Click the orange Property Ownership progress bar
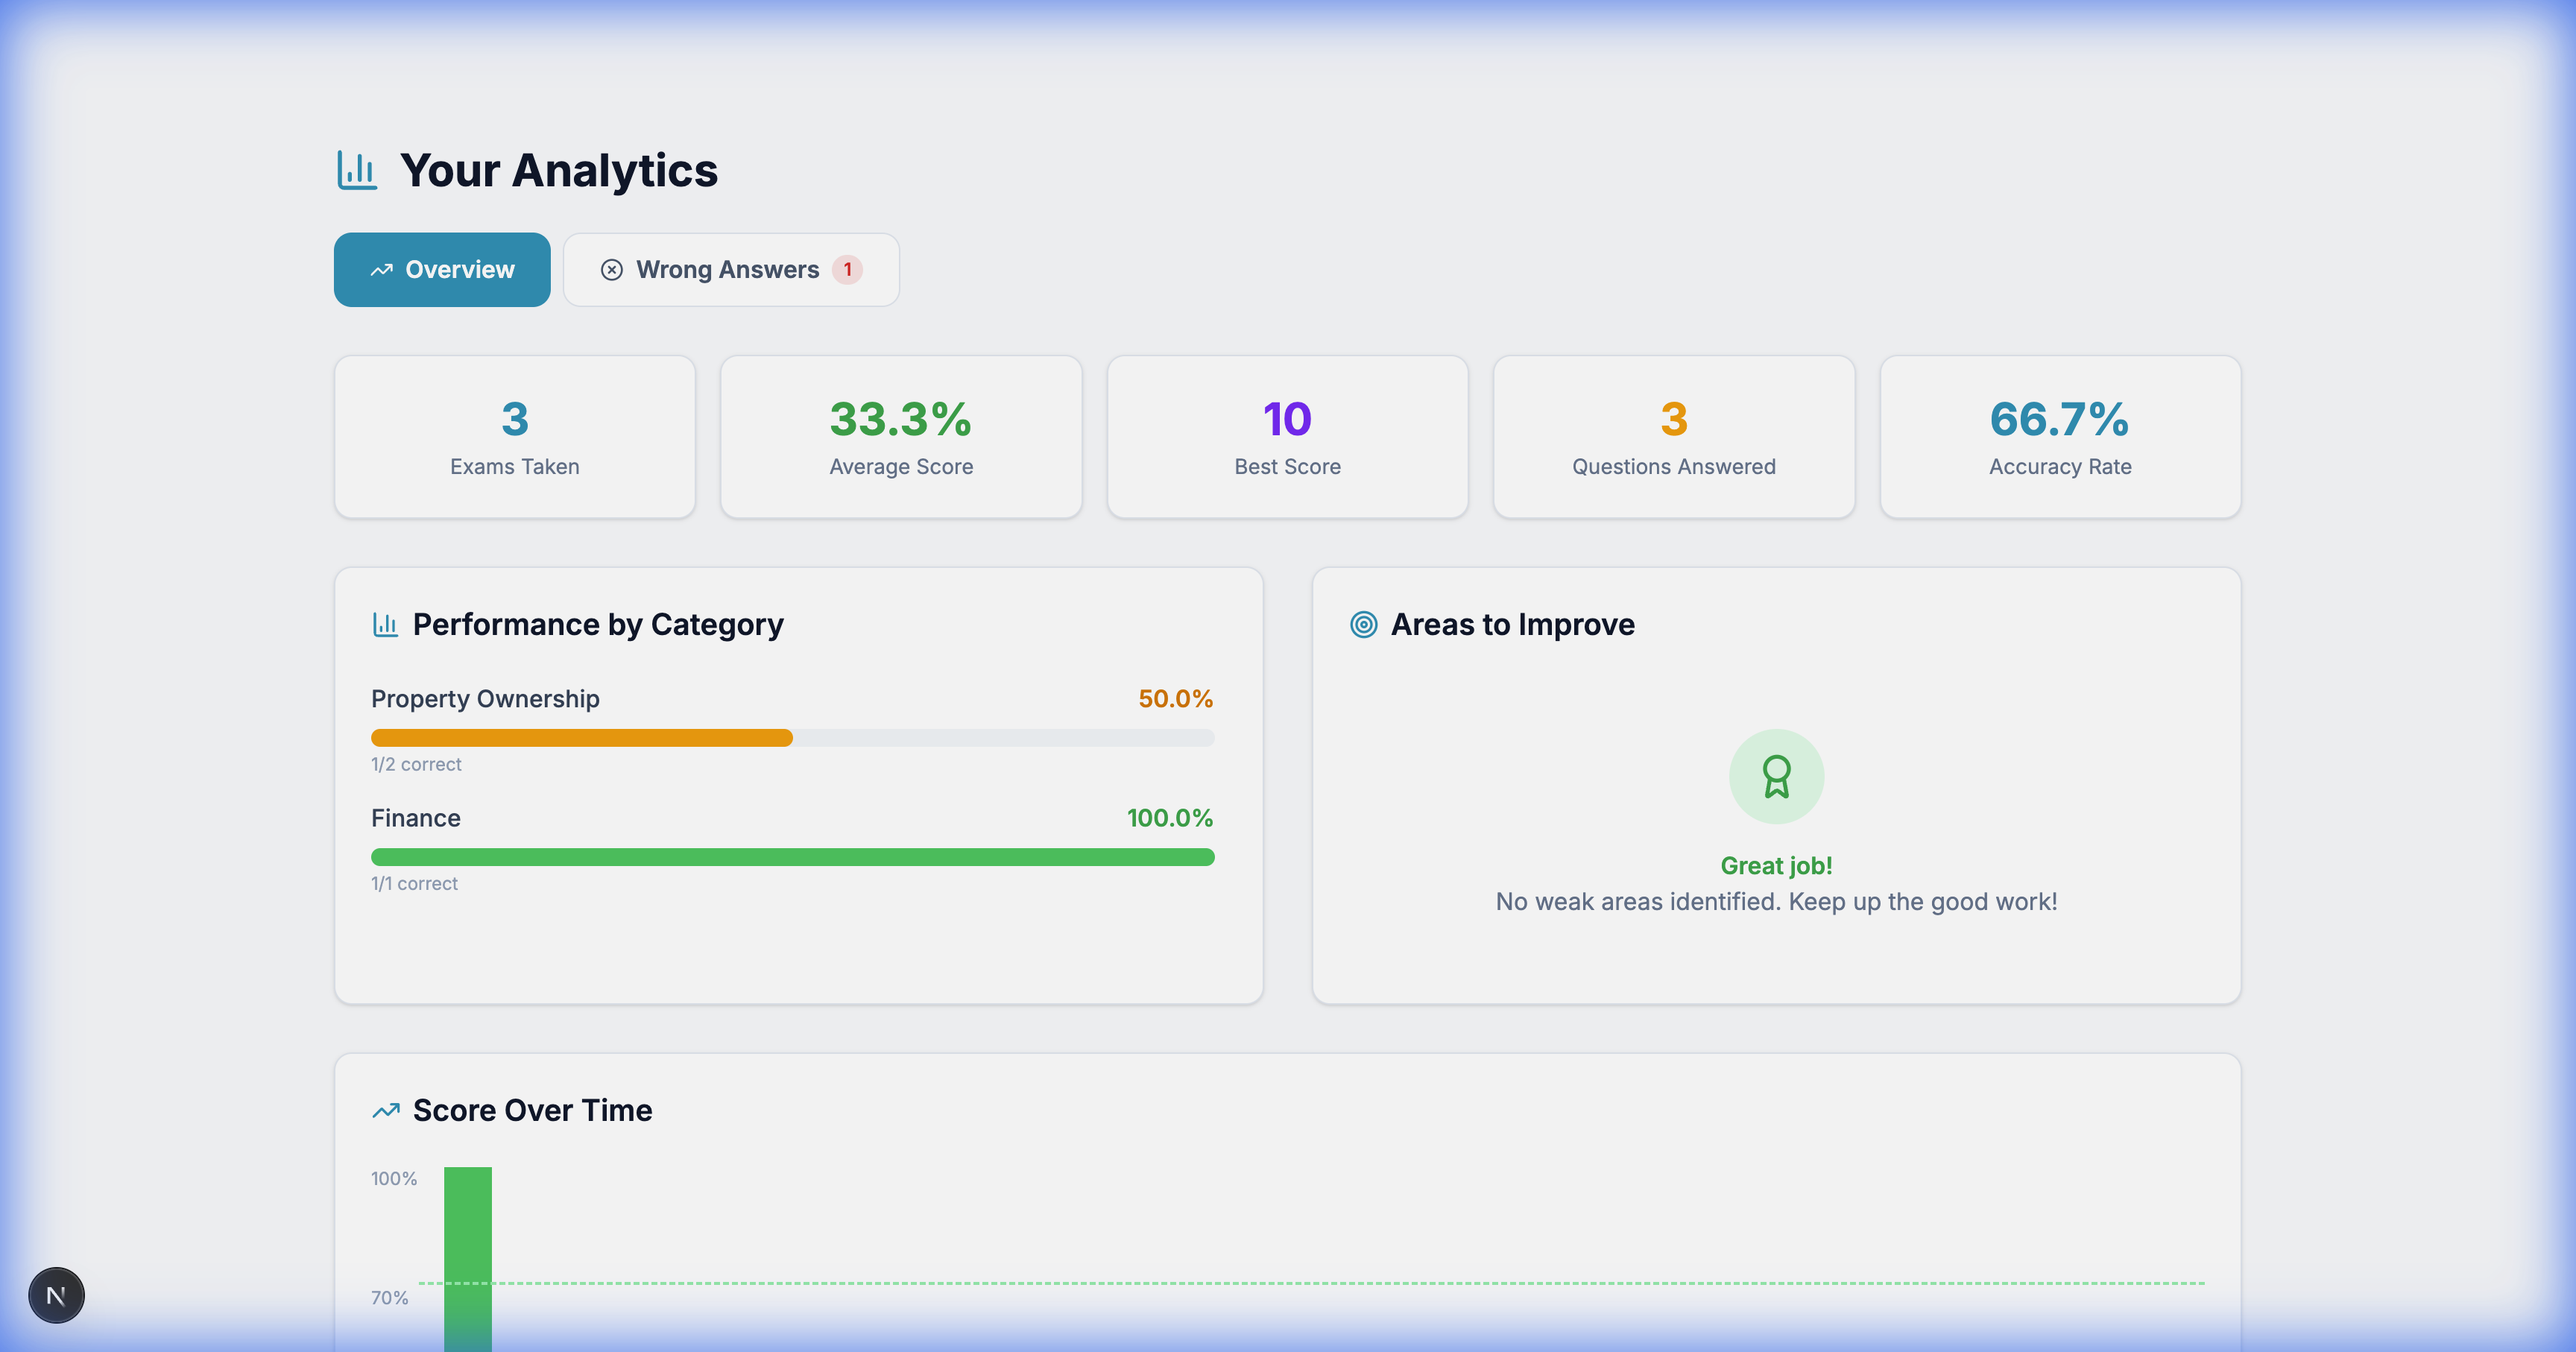Viewport: 2576px width, 1352px height. [x=581, y=738]
